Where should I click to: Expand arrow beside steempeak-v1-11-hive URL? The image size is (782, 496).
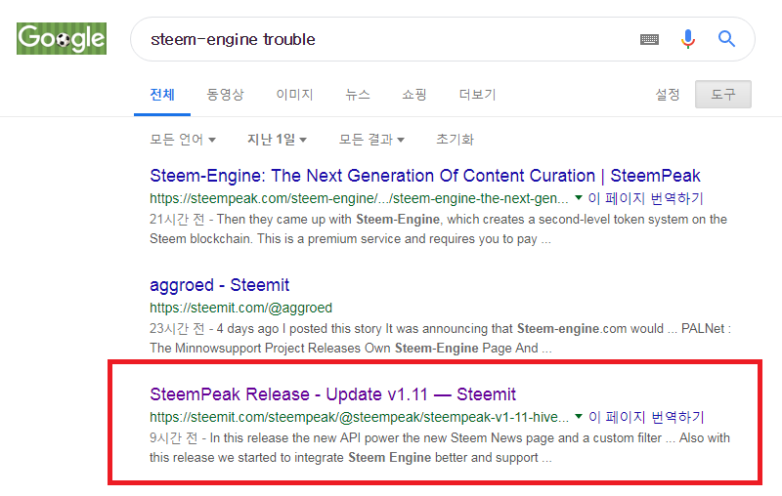pos(579,416)
